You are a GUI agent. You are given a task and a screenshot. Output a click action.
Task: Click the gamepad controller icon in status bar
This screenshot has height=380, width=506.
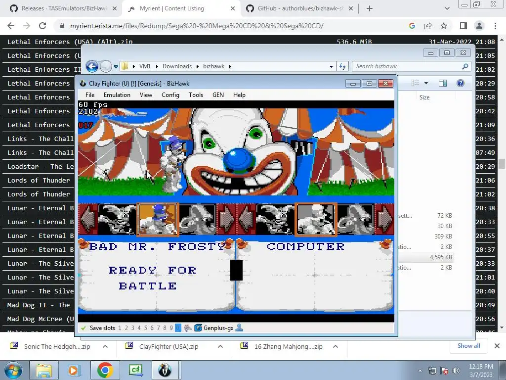click(188, 328)
